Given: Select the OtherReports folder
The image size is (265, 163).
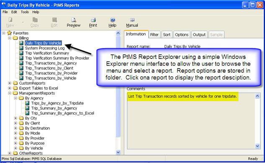Looking at the screenshot, I should [31, 153].
